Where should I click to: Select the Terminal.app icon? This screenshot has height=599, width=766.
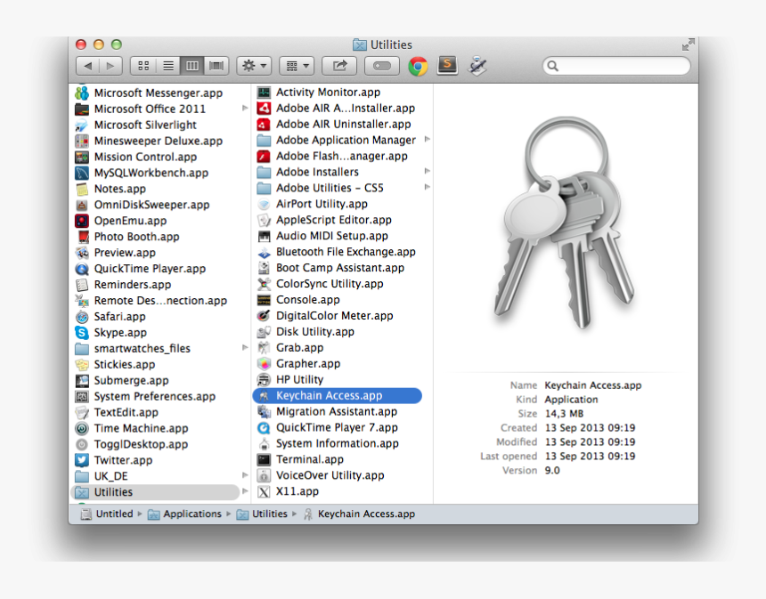point(264,459)
